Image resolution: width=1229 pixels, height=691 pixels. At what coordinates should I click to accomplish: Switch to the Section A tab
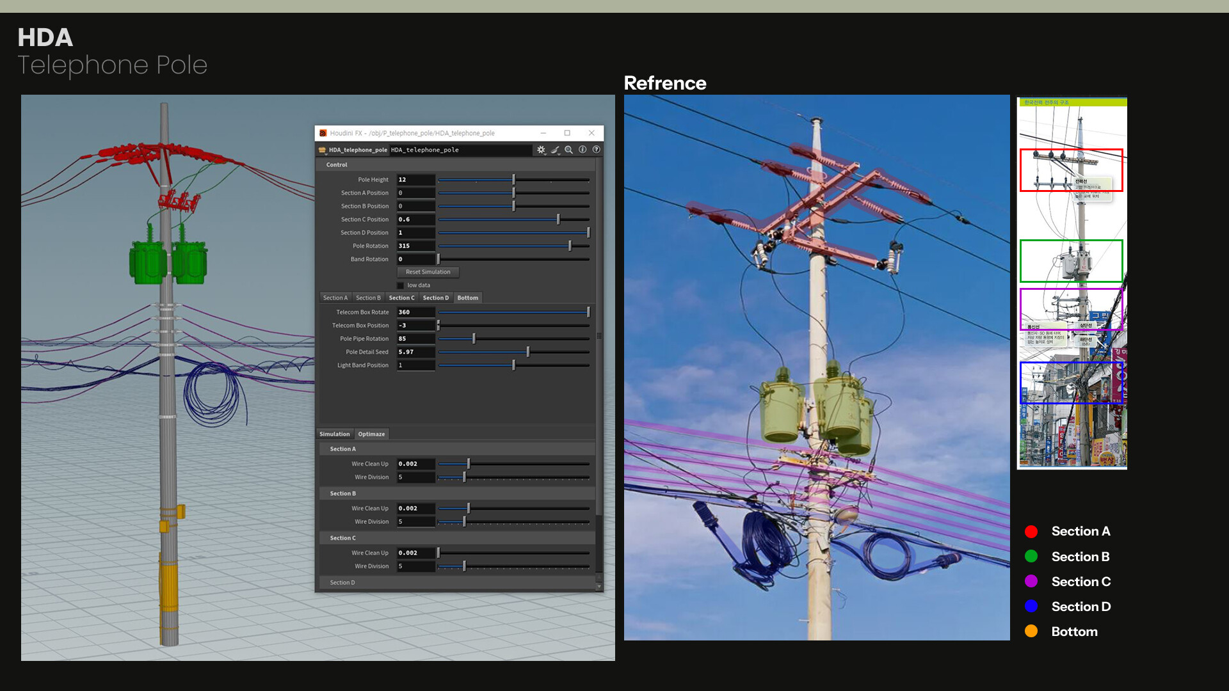click(x=335, y=298)
